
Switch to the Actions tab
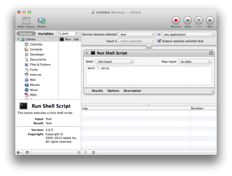[26, 34]
